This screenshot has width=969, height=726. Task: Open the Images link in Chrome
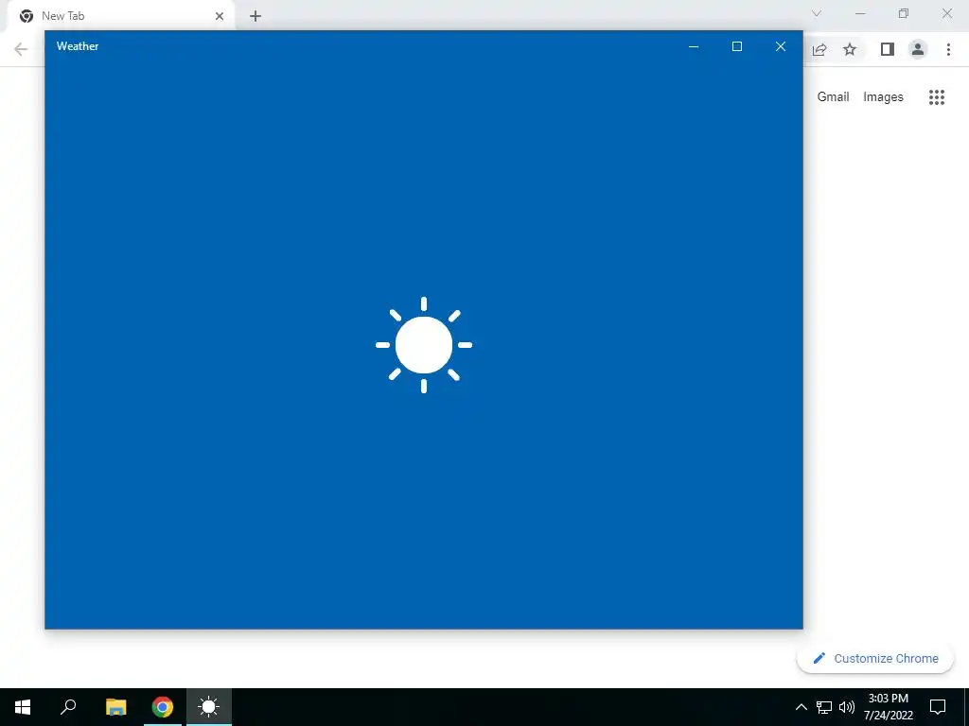883,97
